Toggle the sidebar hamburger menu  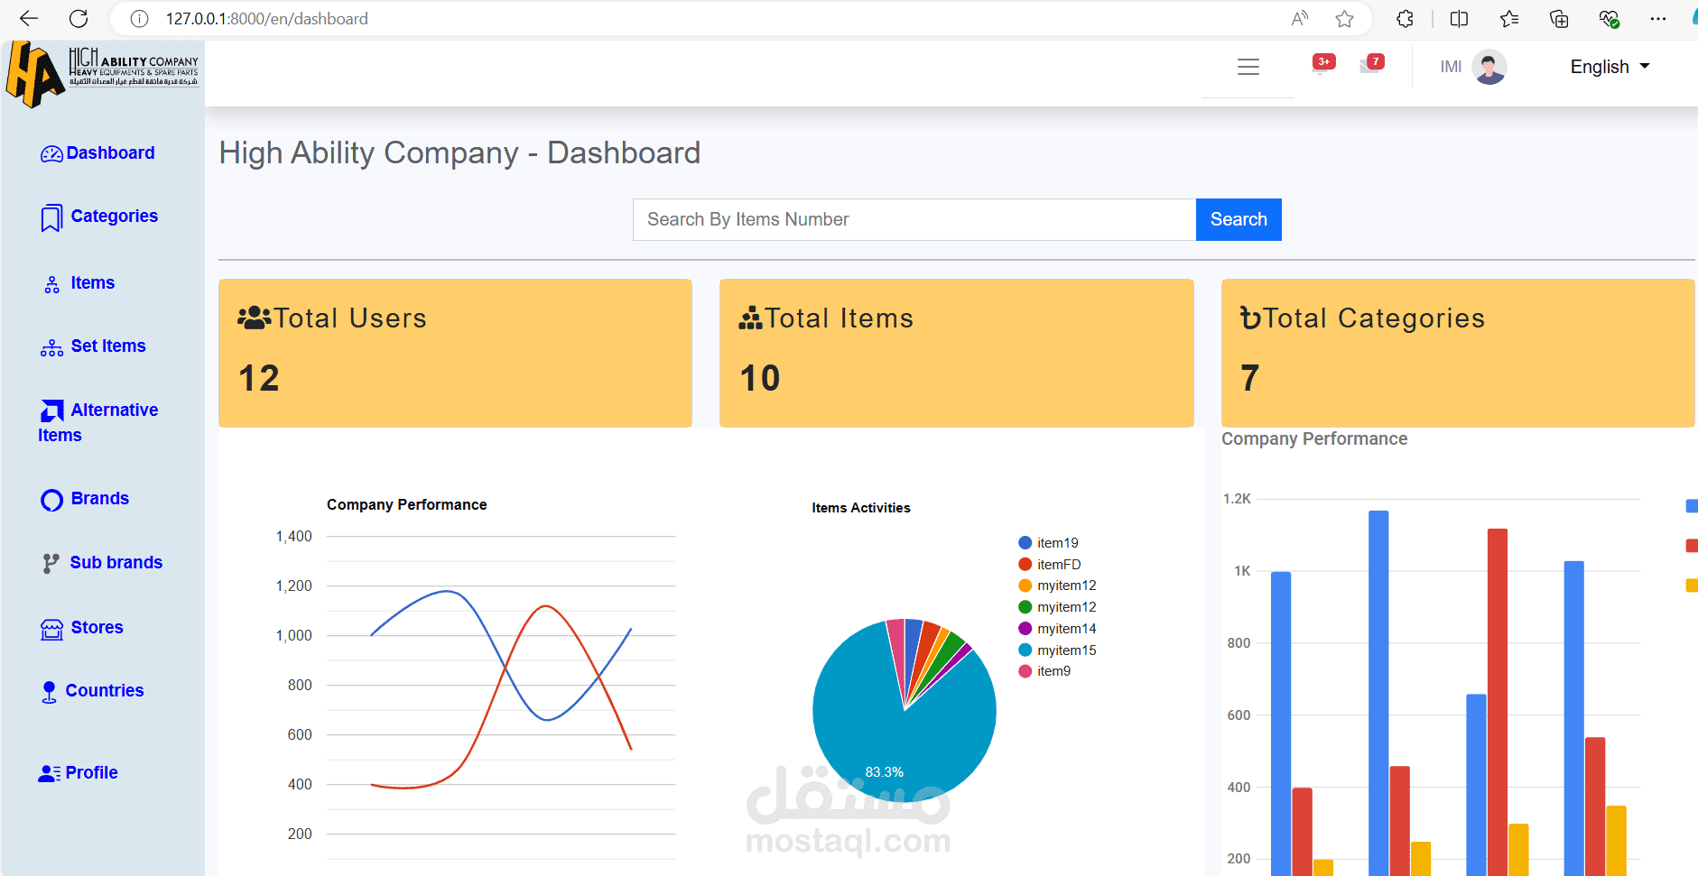click(1248, 67)
